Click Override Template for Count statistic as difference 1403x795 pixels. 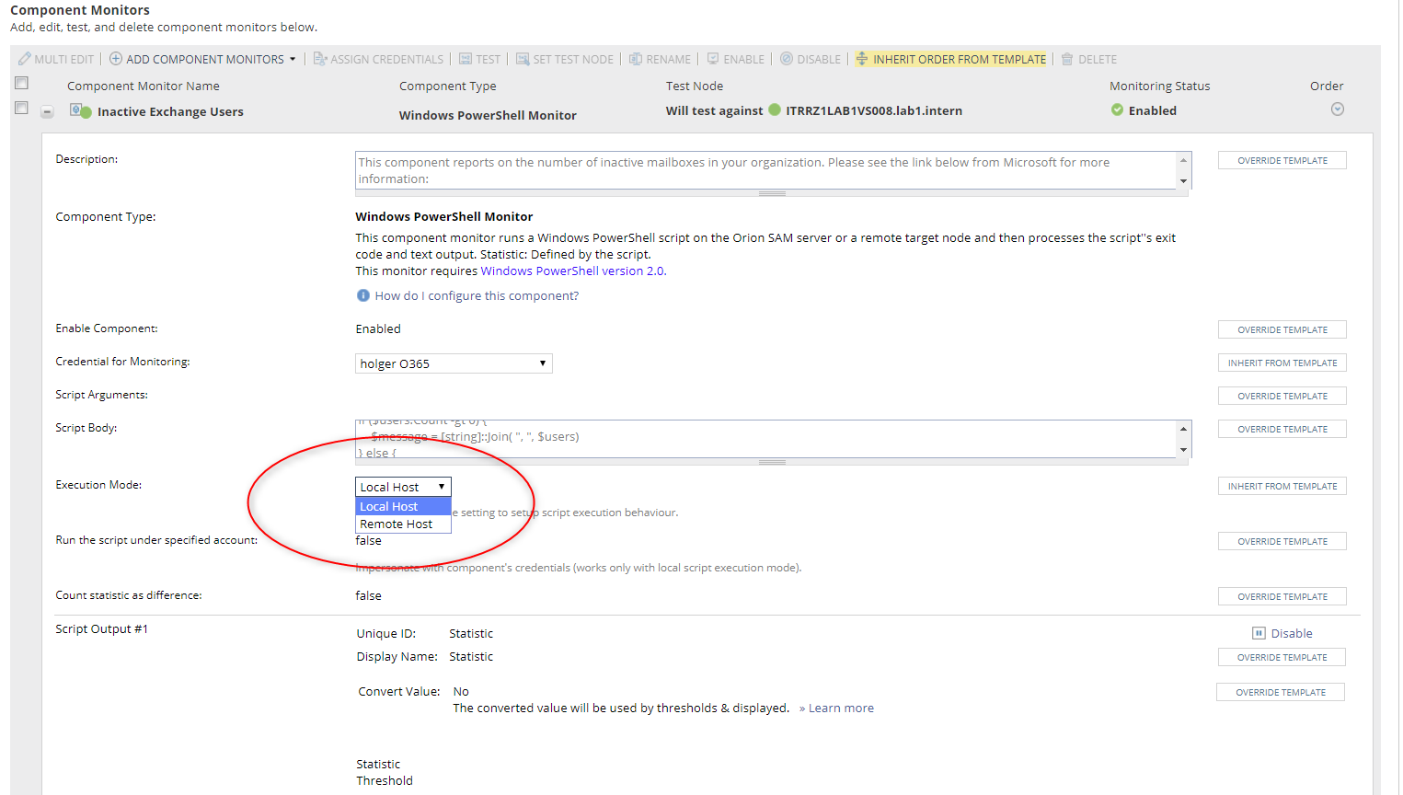[x=1282, y=596]
